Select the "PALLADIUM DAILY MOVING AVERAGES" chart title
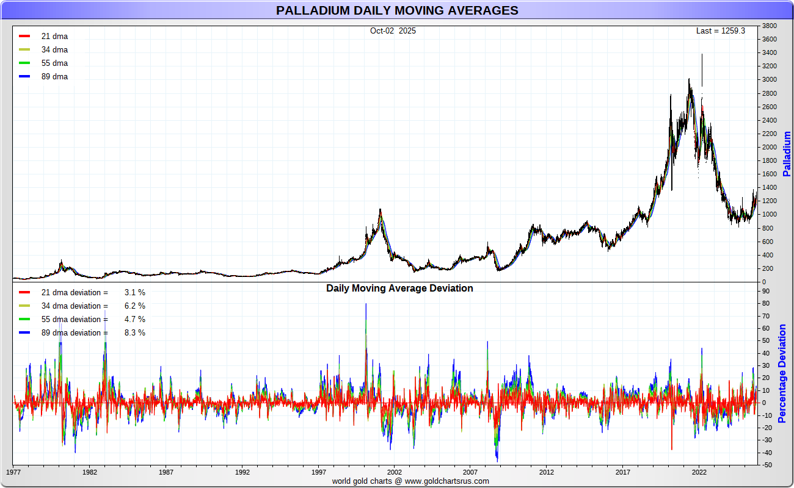 tap(397, 10)
